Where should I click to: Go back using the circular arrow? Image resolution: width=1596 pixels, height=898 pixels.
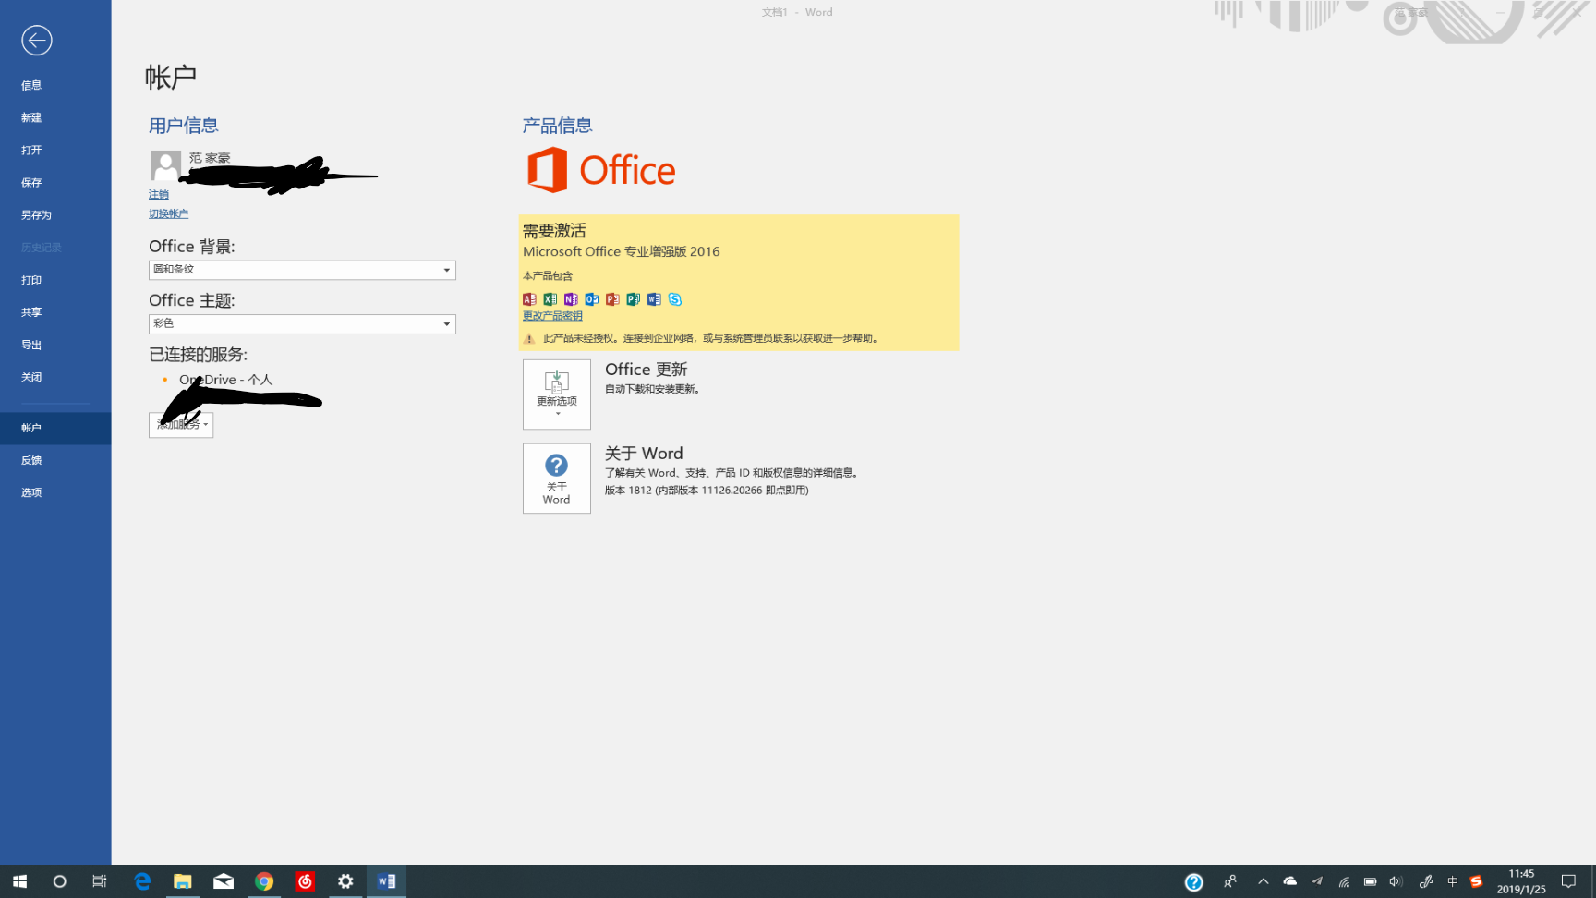[37, 40]
